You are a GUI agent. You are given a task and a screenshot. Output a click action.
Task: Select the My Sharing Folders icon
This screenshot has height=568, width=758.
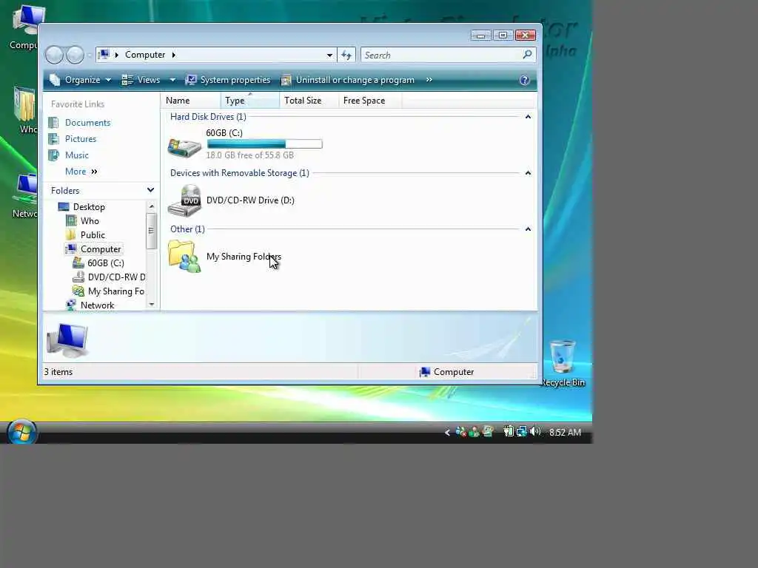[184, 257]
